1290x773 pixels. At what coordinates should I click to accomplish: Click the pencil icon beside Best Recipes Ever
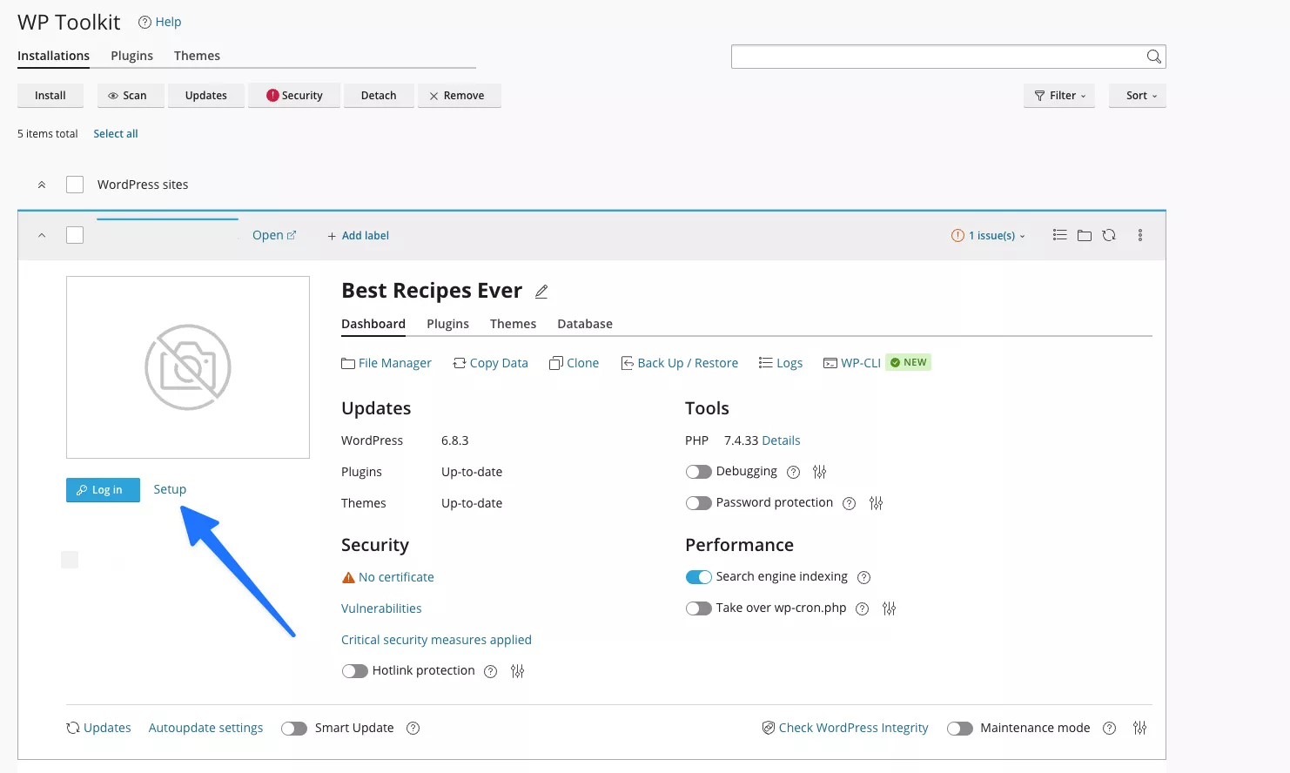click(541, 292)
